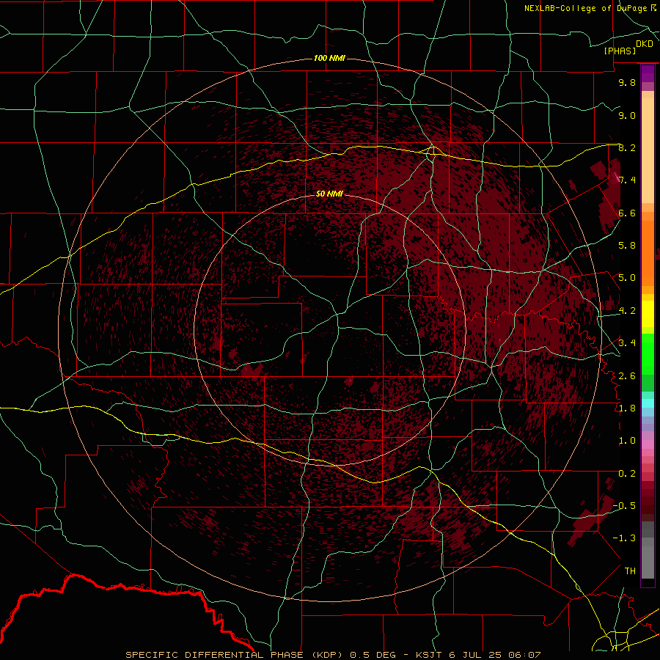Pick the cyan segment of the color bar
This screenshot has width=660, height=660.
point(648,403)
